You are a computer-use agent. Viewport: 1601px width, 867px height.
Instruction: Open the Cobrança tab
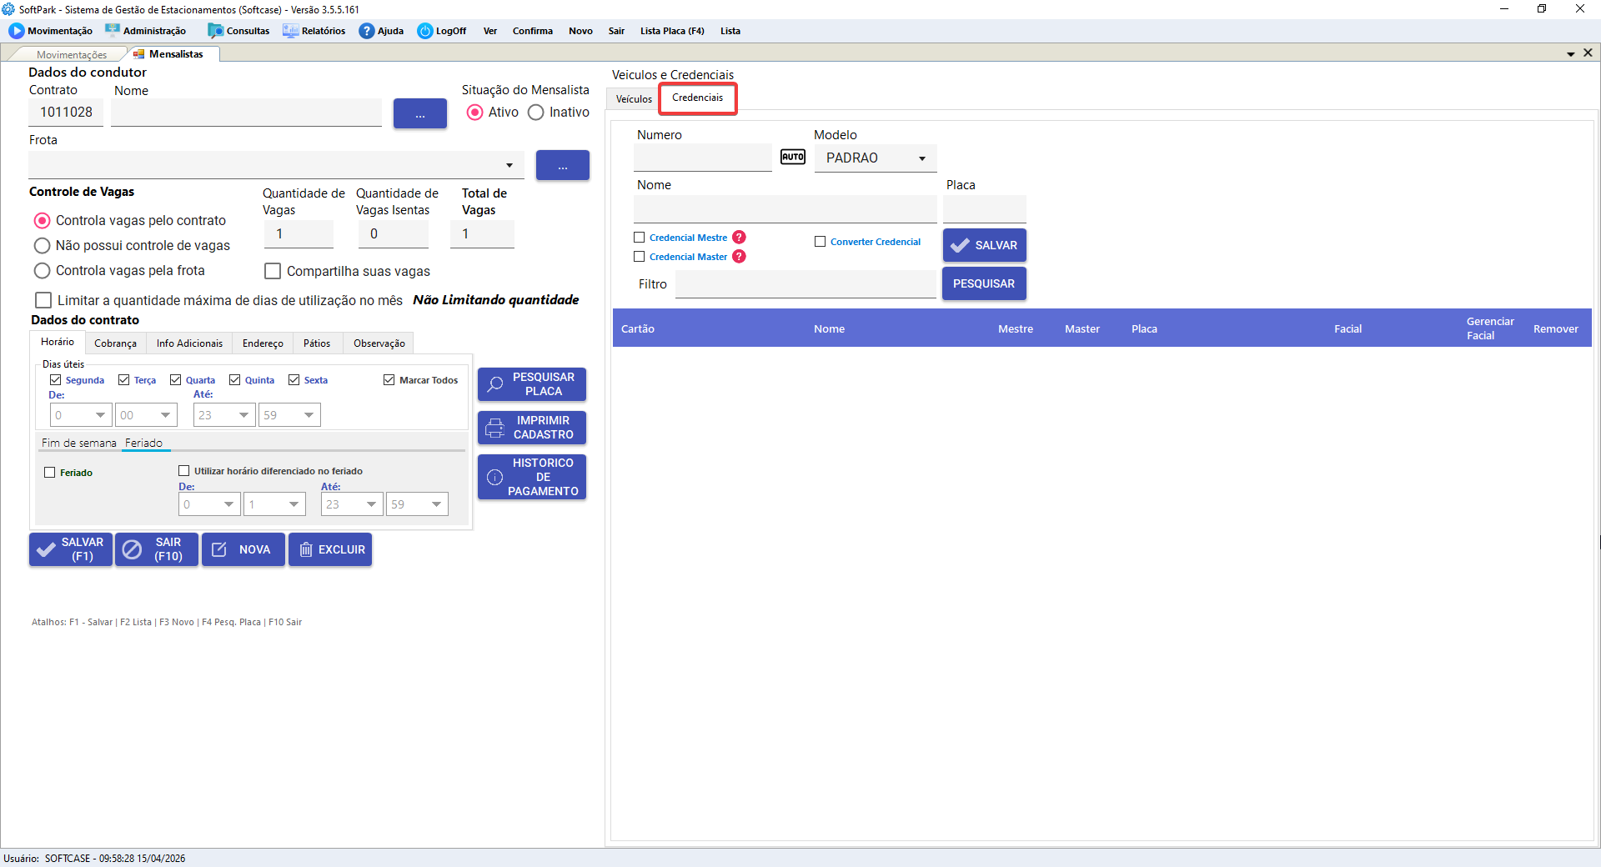[115, 343]
